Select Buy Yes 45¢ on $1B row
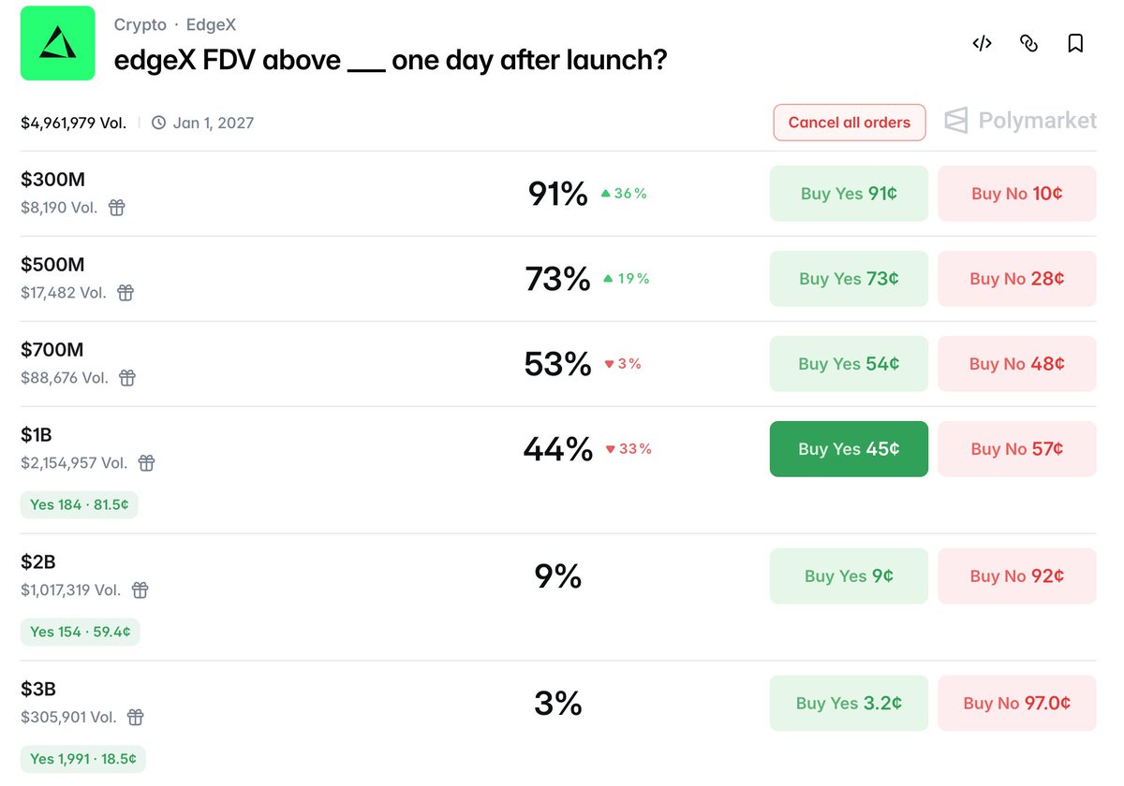 pos(849,449)
